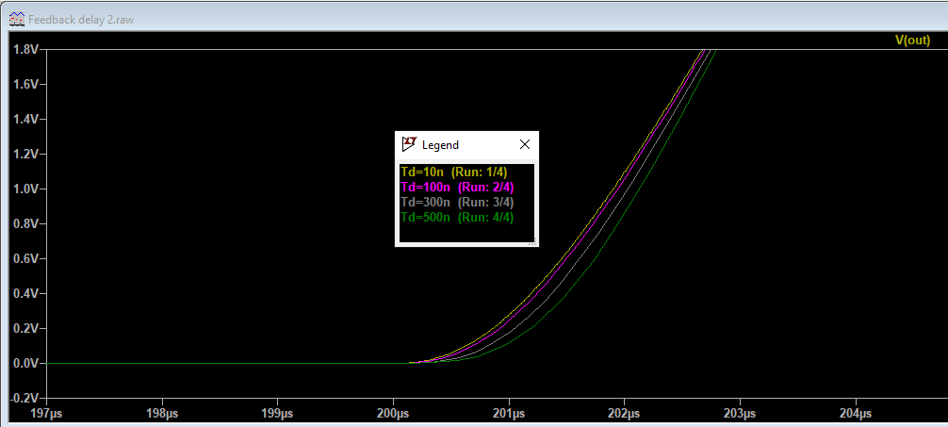
Task: Click the LTspice icon in Legend title
Action: point(409,144)
